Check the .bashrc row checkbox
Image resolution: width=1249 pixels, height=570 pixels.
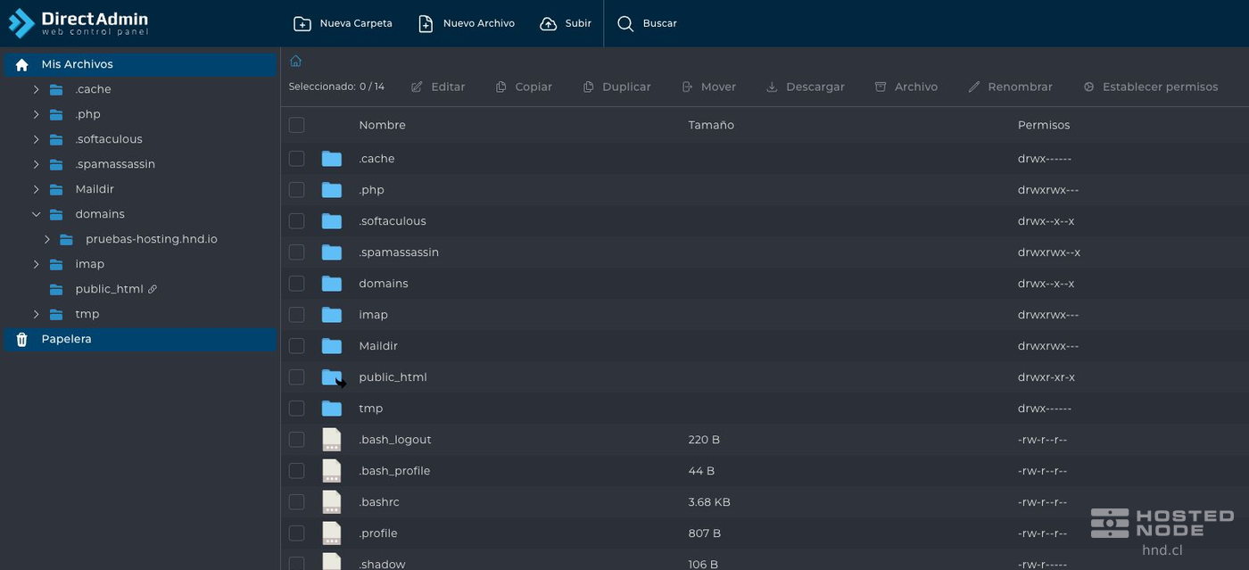pyautogui.click(x=296, y=502)
